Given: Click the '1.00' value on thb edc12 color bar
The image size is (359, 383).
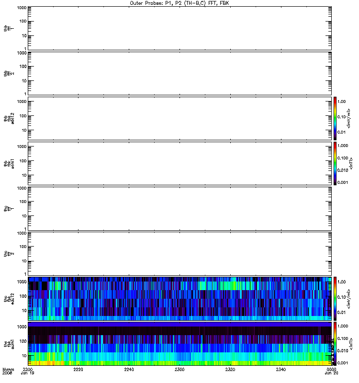Looking at the screenshot, I should click(x=341, y=101).
